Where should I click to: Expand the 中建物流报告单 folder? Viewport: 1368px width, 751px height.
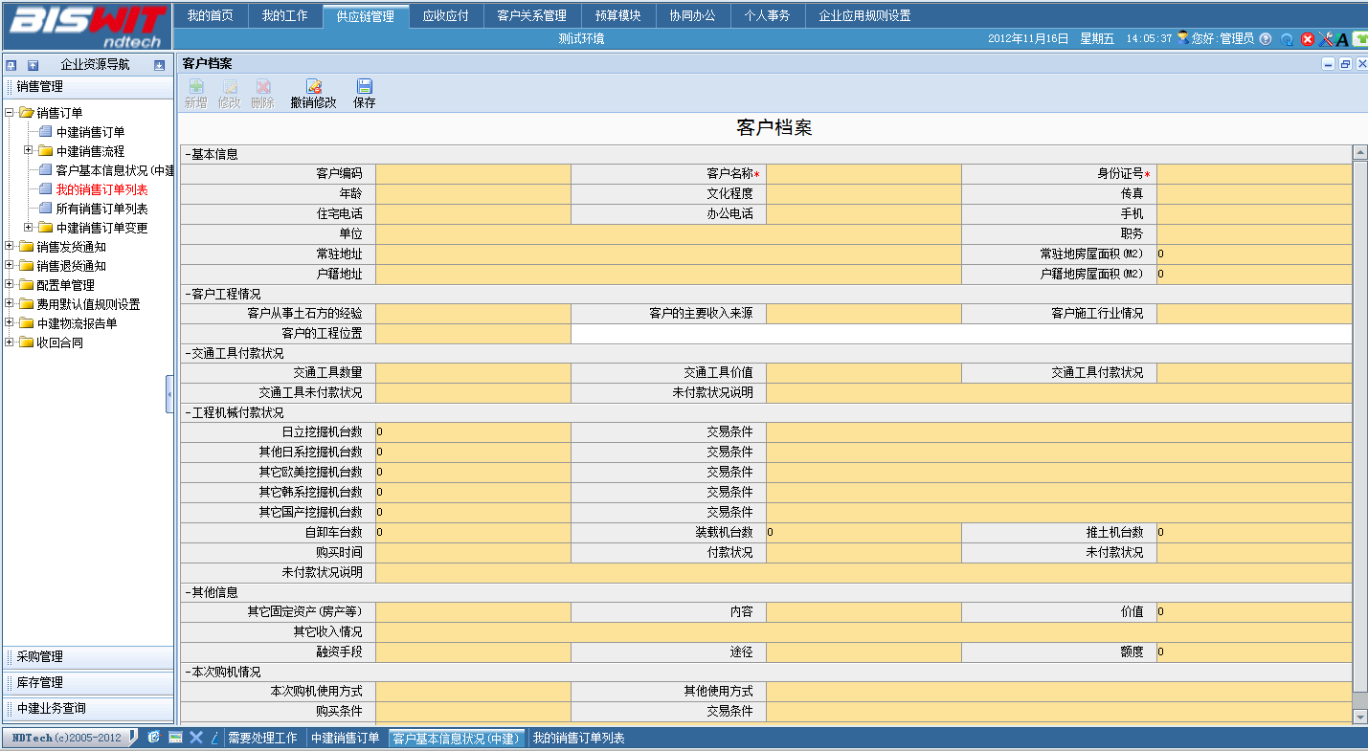(10, 323)
